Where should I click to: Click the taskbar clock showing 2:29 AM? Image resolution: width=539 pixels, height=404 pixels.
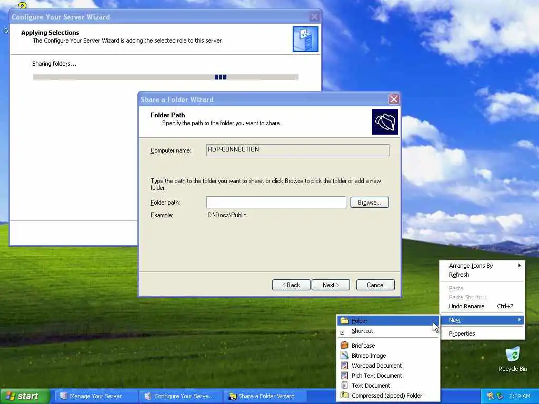[x=520, y=396]
